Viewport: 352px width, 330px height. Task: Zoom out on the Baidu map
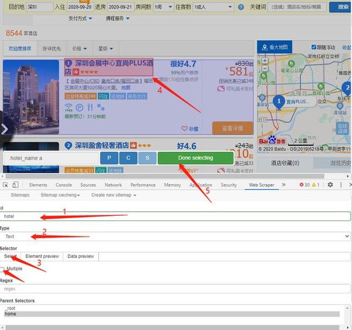(x=265, y=68)
